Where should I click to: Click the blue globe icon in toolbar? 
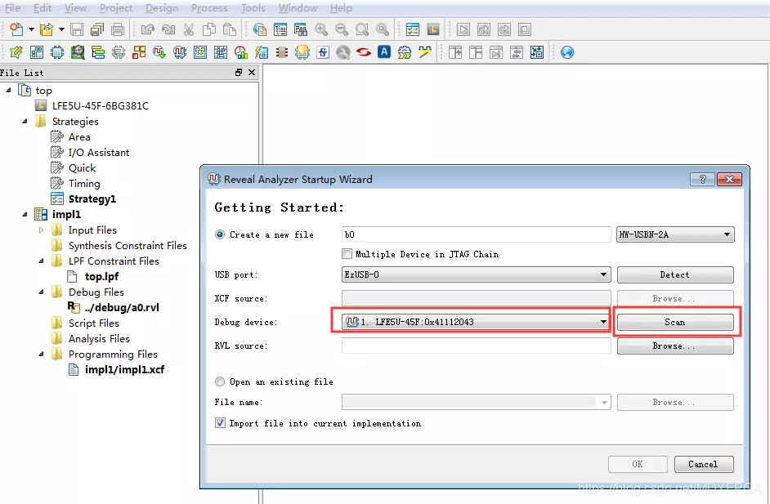567,52
